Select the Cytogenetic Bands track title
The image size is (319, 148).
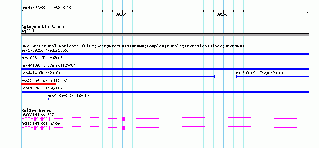pyautogui.click(x=43, y=27)
